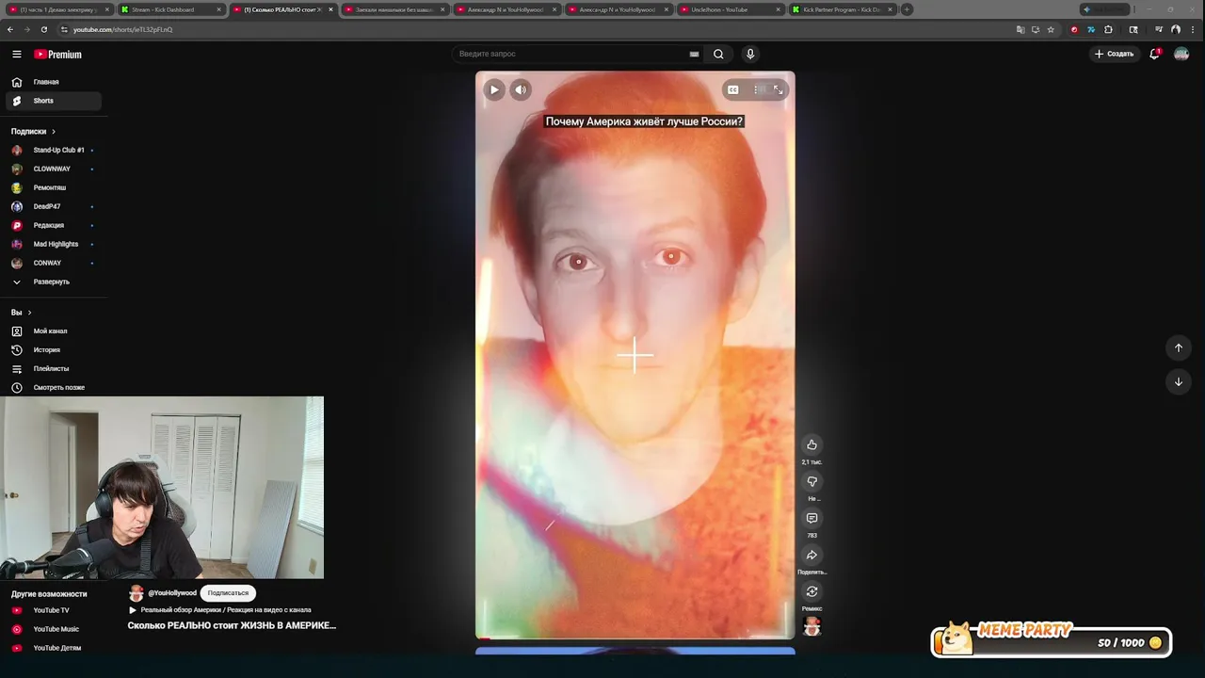The height and width of the screenshot is (678, 1205).
Task: Click the YouTube Premium logo
Action: [57, 55]
